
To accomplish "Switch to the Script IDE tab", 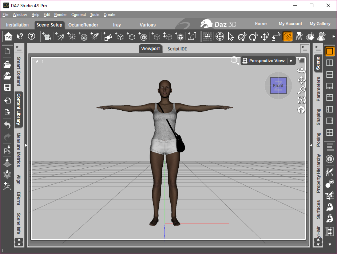I will (x=177, y=49).
